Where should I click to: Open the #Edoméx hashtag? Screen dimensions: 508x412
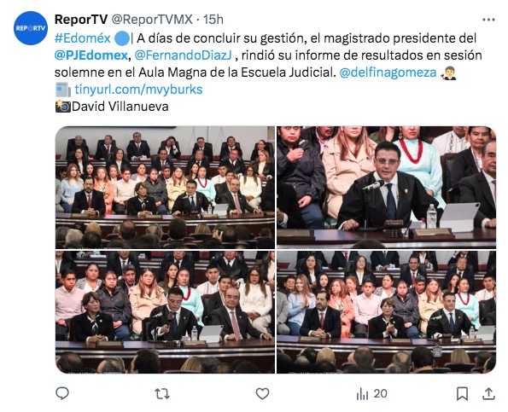tap(83, 38)
